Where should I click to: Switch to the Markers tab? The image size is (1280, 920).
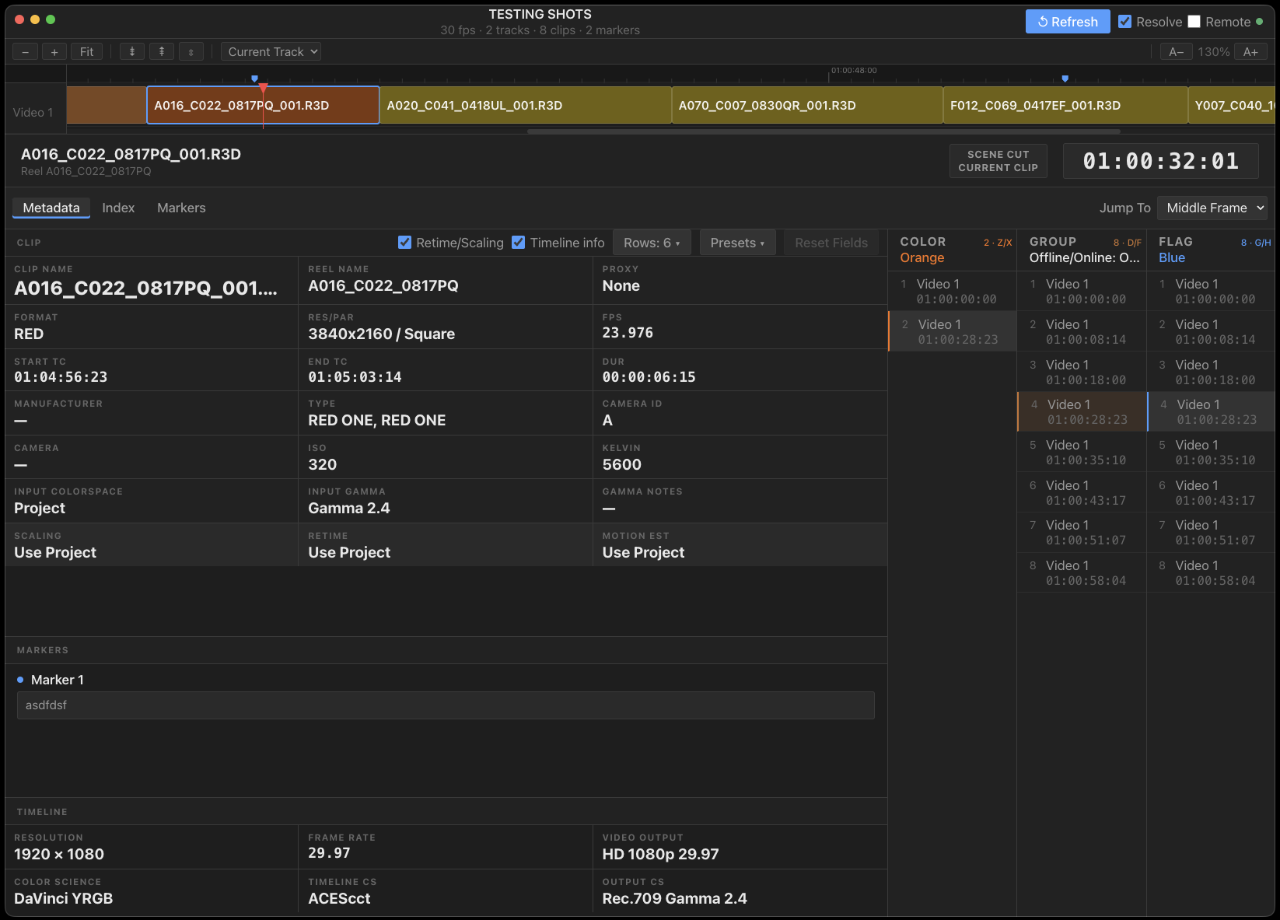[181, 208]
